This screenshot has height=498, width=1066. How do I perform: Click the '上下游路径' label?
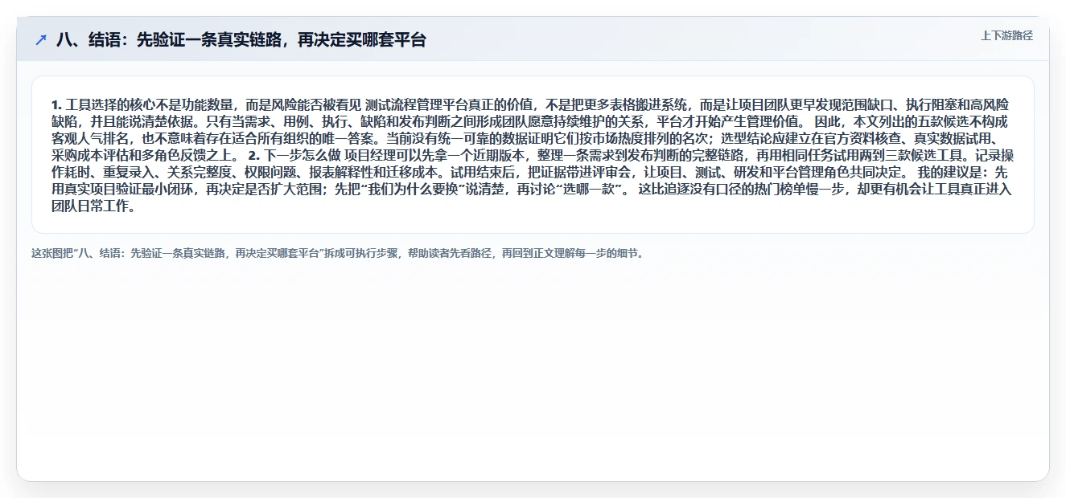pyautogui.click(x=1006, y=36)
